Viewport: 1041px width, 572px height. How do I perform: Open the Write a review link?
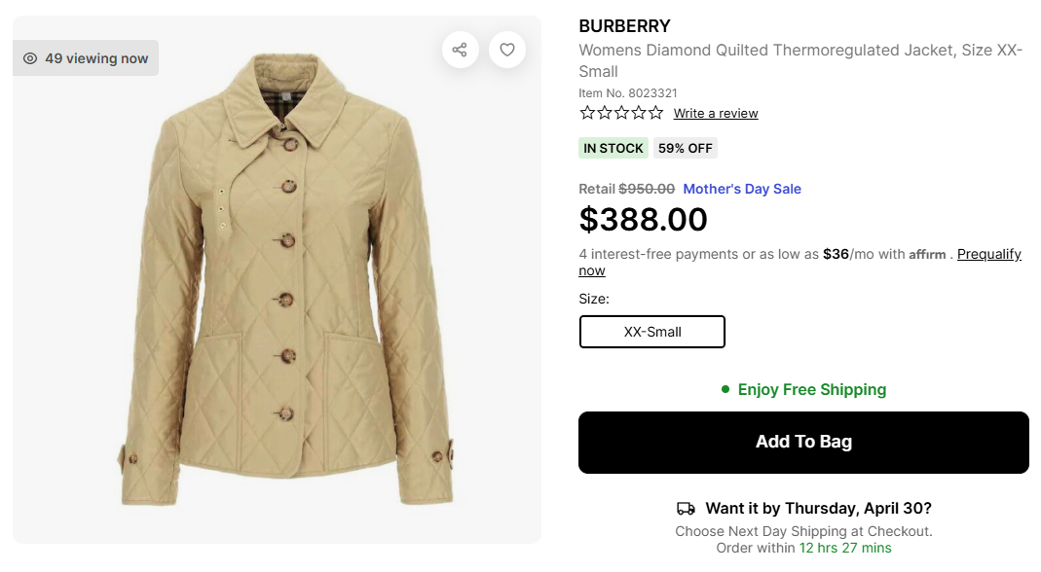tap(716, 114)
